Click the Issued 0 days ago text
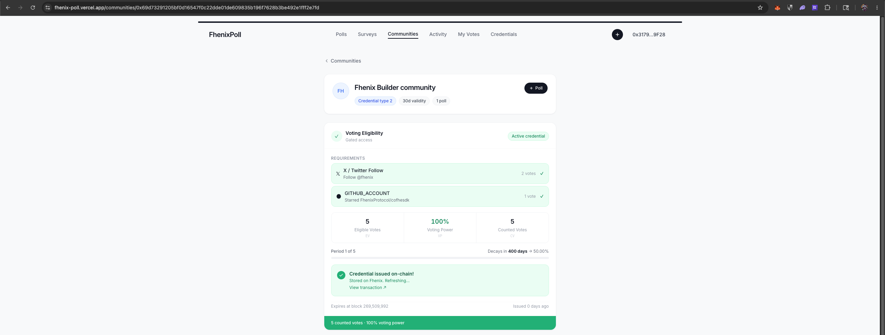 [x=531, y=306]
